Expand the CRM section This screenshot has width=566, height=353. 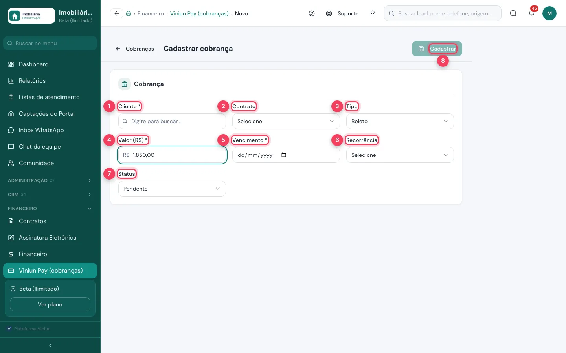(x=50, y=195)
